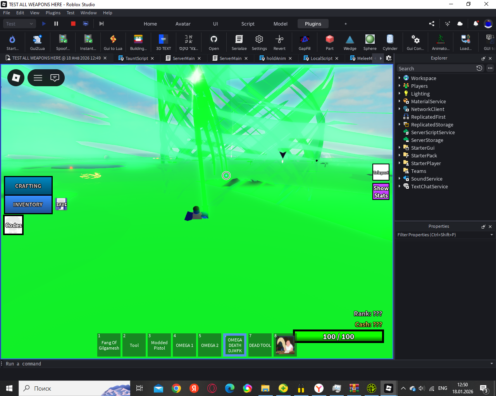496x396 pixels.
Task: Click the Revert plugin icon
Action: click(x=279, y=42)
